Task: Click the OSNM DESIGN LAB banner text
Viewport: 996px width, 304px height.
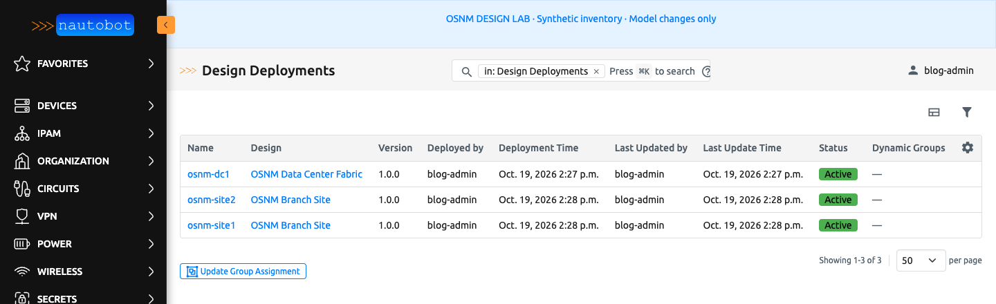Action: point(581,19)
